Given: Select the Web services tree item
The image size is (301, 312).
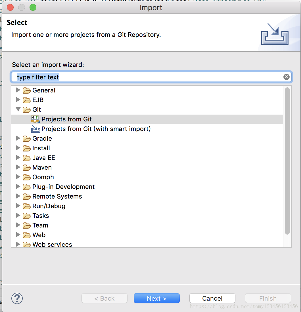Looking at the screenshot, I should pos(52,244).
